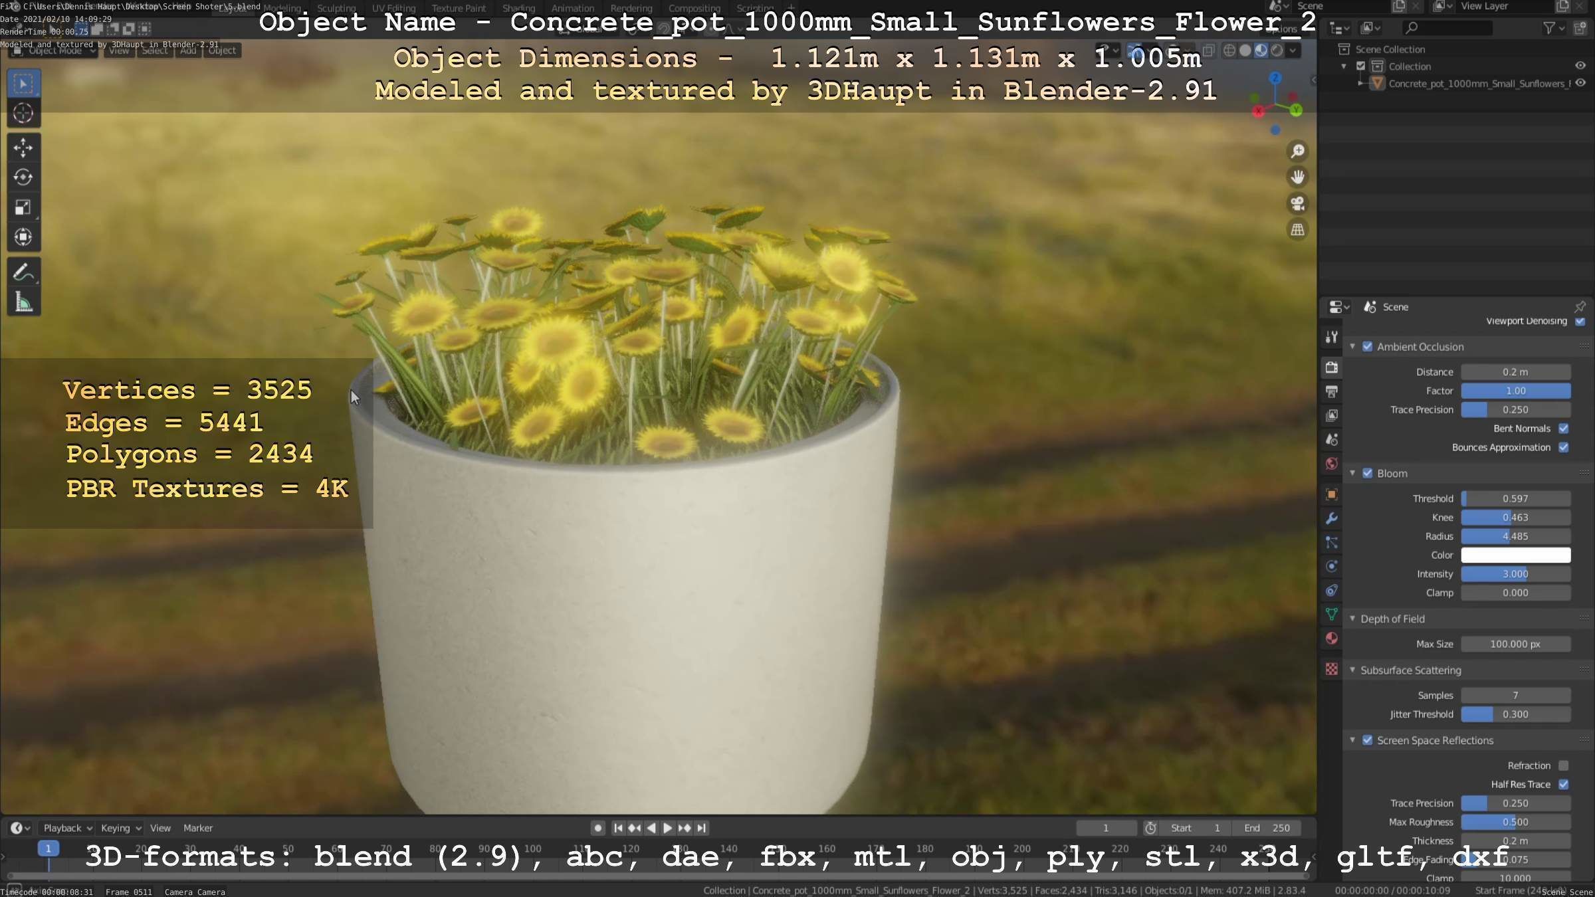The height and width of the screenshot is (897, 1595).
Task: Exclude Collection from view layer checkbox
Action: [x=1360, y=66]
